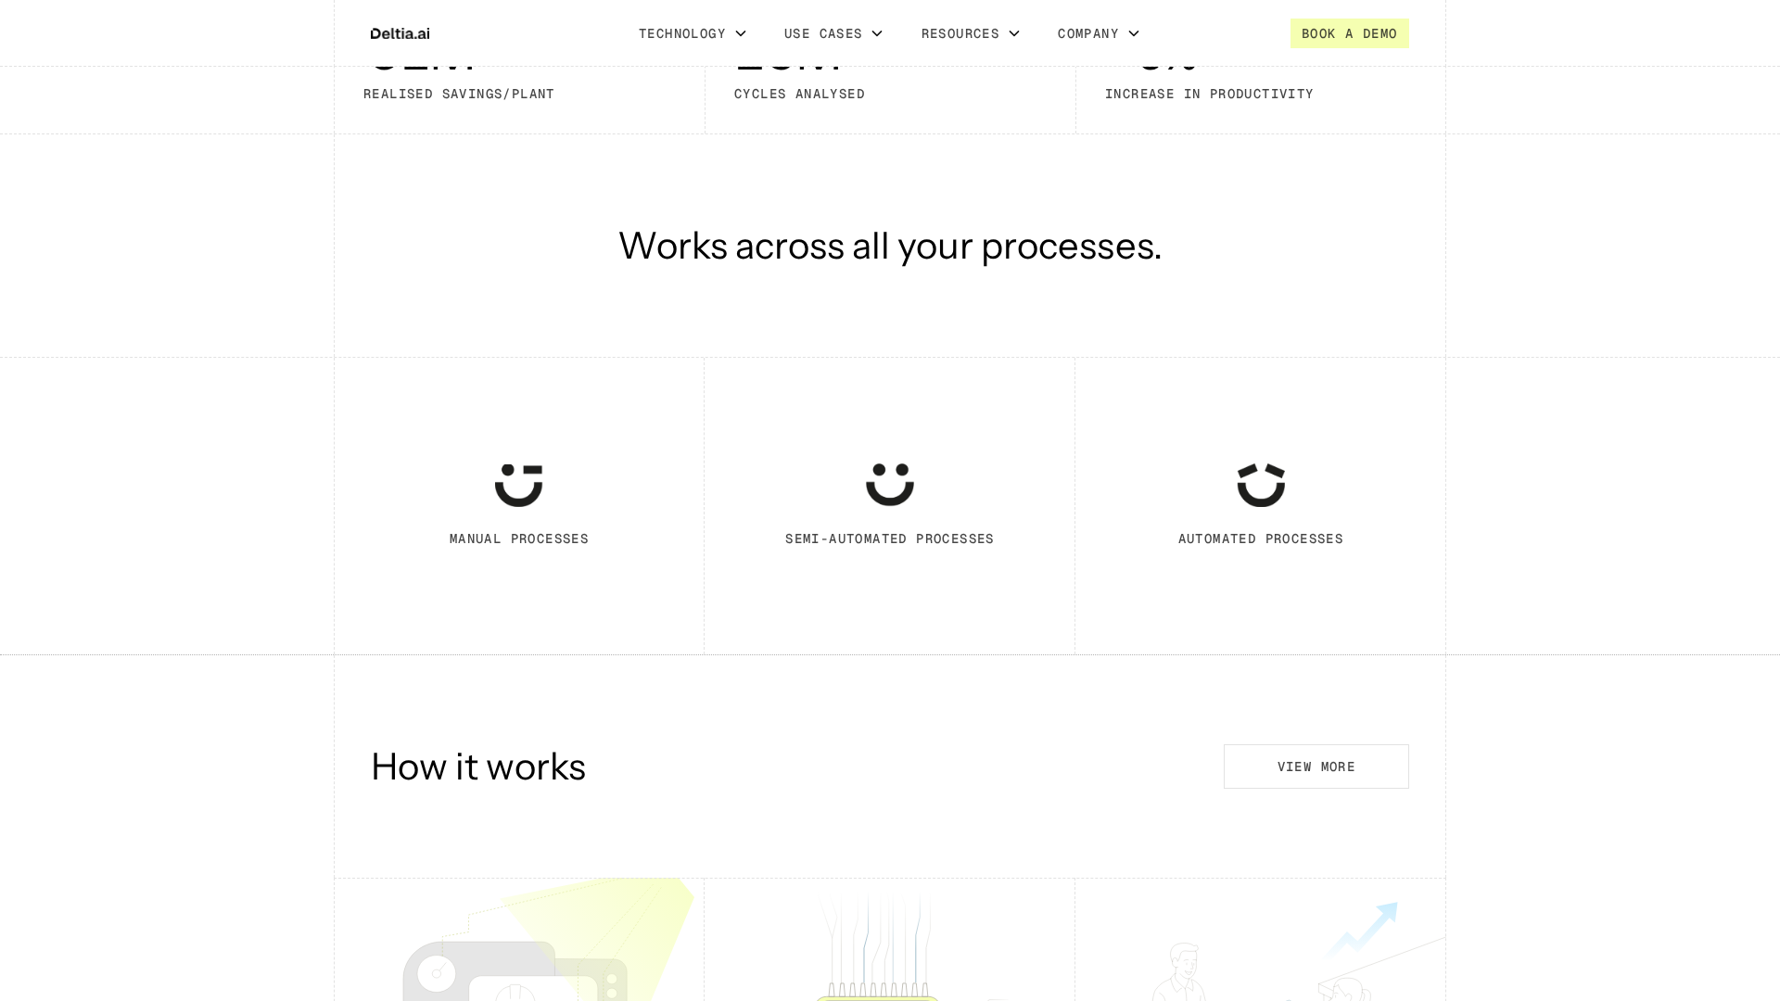1780x1001 pixels.
Task: Select the Automated Processes label
Action: coord(1260,539)
